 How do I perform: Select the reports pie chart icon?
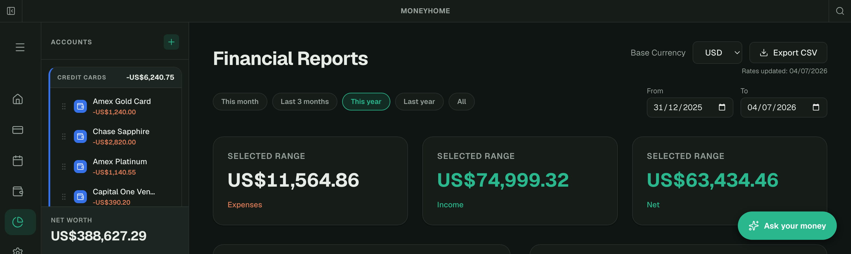coord(20,222)
